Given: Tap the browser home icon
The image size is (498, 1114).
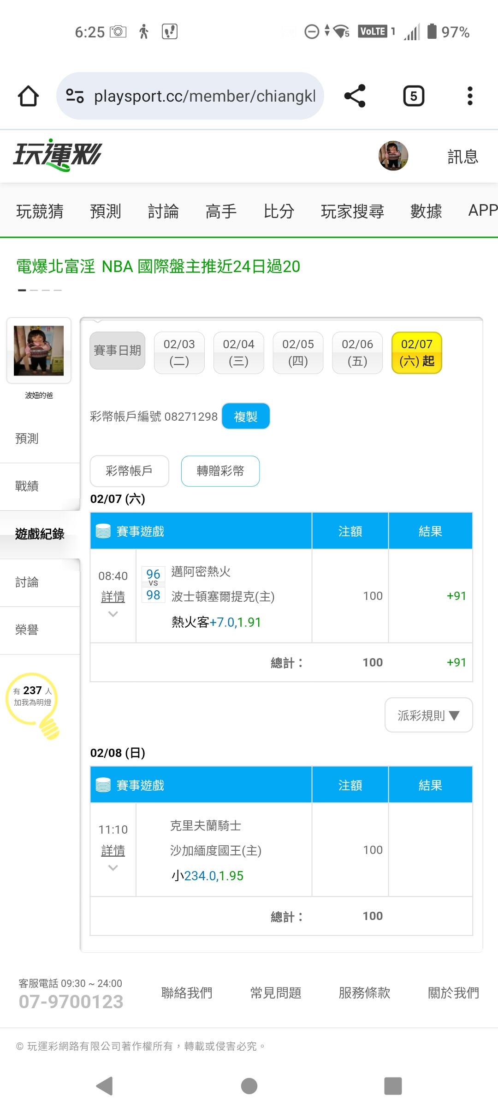Looking at the screenshot, I should (x=28, y=96).
